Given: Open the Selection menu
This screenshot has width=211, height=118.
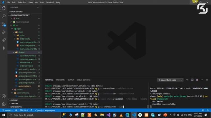Looking at the screenshot, I should tap(22, 2).
